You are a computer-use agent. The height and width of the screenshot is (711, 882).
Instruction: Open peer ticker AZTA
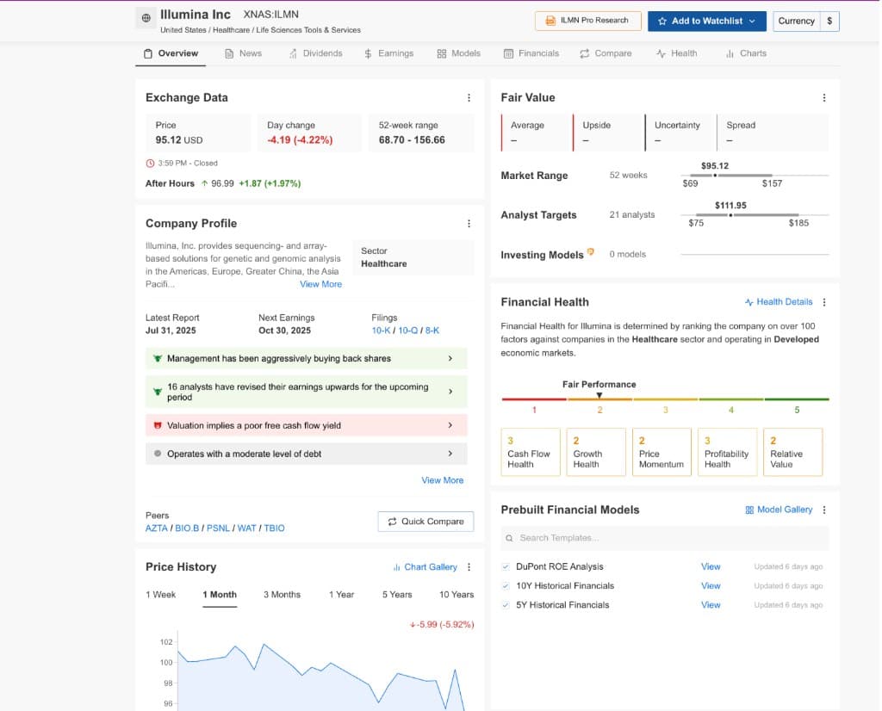coord(157,529)
